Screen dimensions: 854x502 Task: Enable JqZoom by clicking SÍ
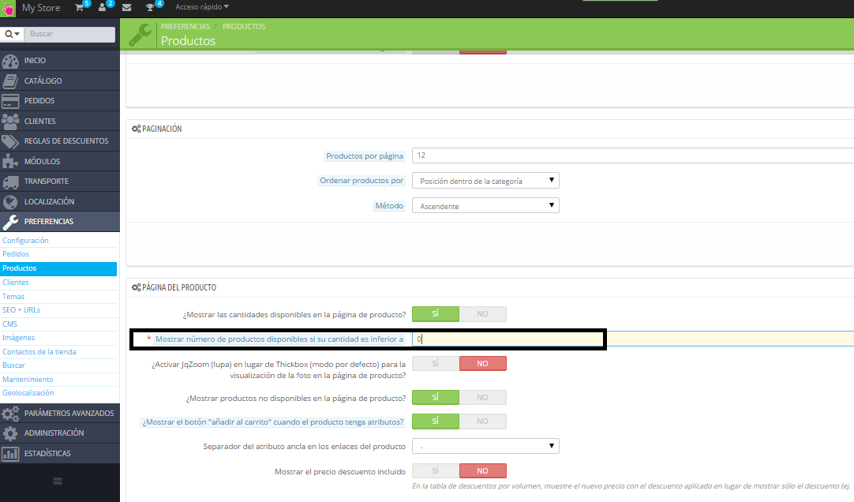[435, 363]
